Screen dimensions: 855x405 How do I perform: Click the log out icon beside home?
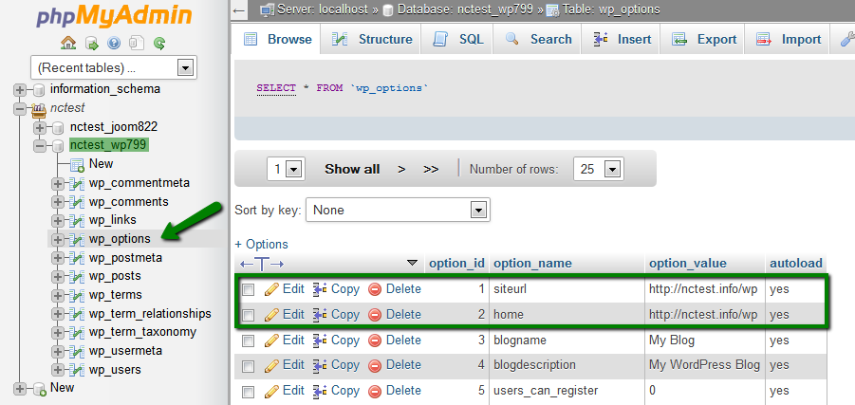pos(92,43)
